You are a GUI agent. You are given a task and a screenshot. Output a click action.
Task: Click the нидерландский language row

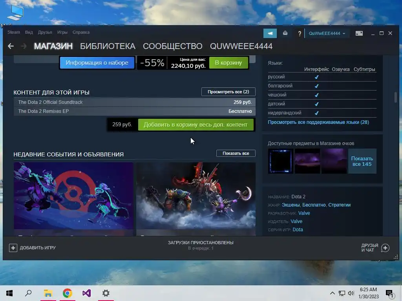[322, 113]
